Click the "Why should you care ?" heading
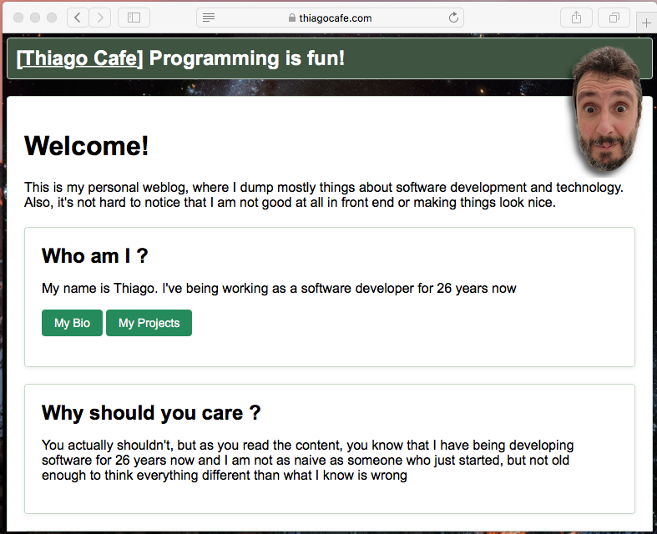The image size is (657, 534). click(x=151, y=412)
